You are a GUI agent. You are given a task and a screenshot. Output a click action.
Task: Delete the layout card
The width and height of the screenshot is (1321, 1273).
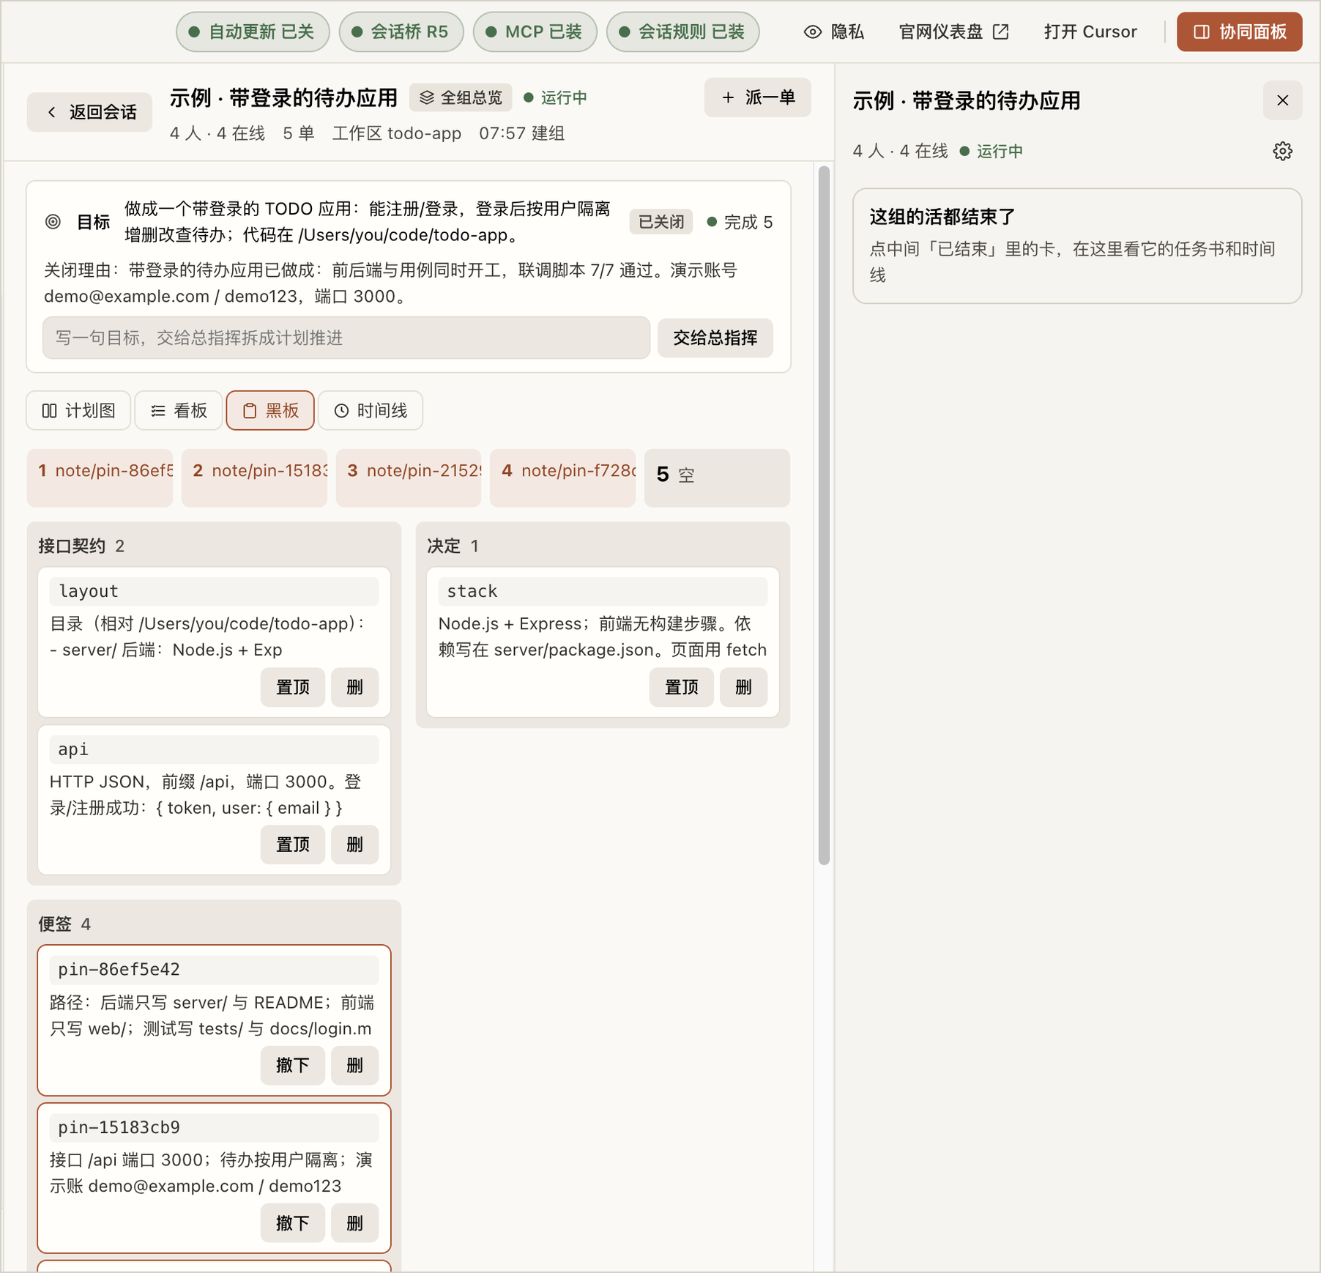pos(354,687)
